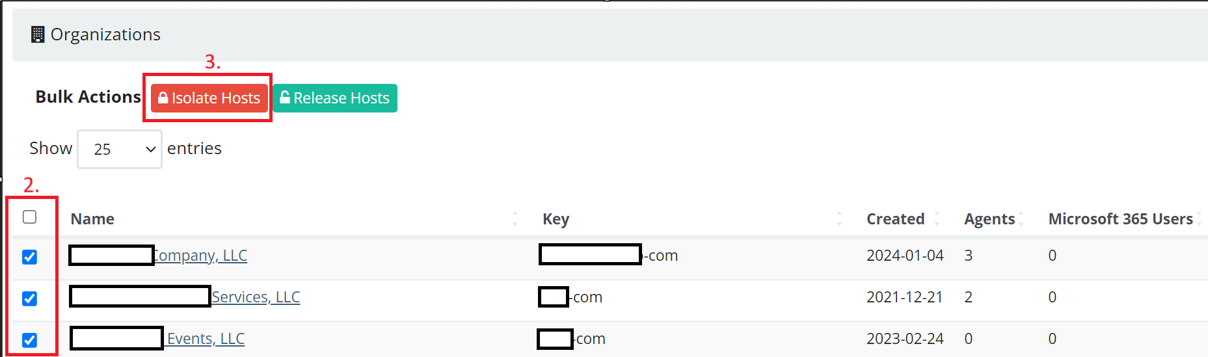Toggle the select-all checkbox in header

click(x=29, y=217)
